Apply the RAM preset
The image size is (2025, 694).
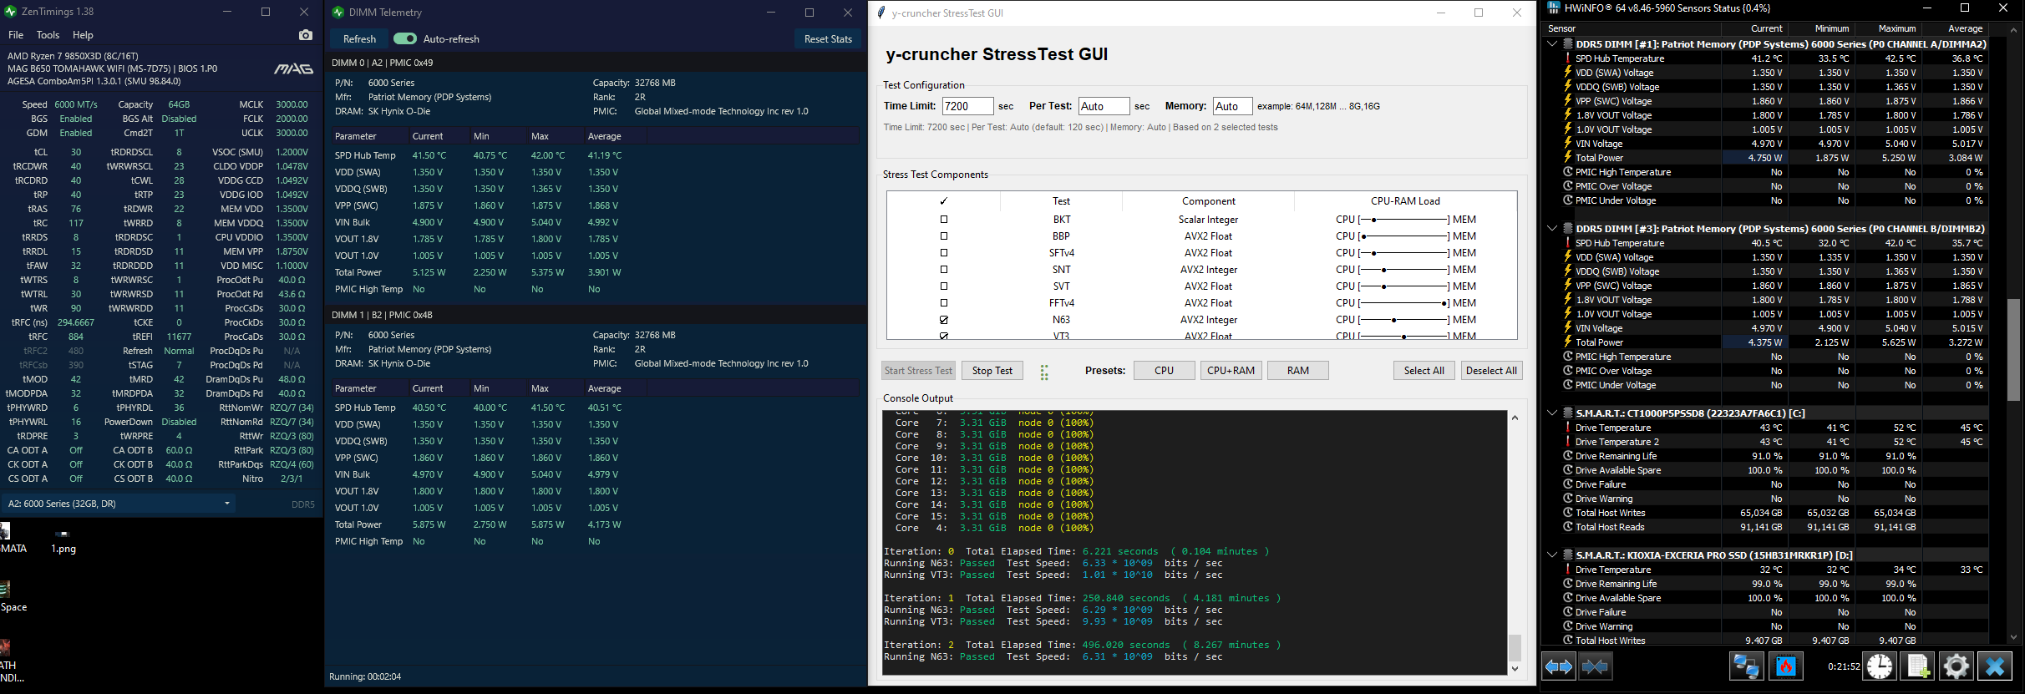click(1298, 371)
